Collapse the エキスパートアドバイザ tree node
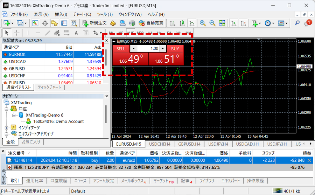Viewport: 315px width, 195px height. [7, 134]
